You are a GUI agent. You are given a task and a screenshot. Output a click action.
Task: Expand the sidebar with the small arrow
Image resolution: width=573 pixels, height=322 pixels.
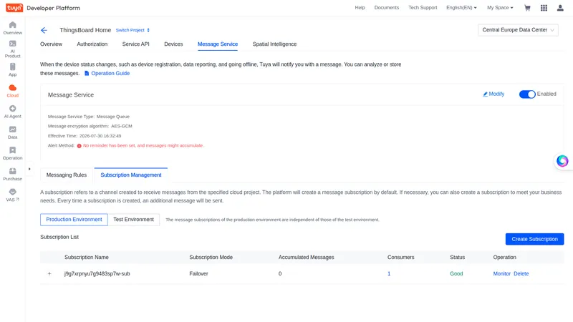[29, 169]
